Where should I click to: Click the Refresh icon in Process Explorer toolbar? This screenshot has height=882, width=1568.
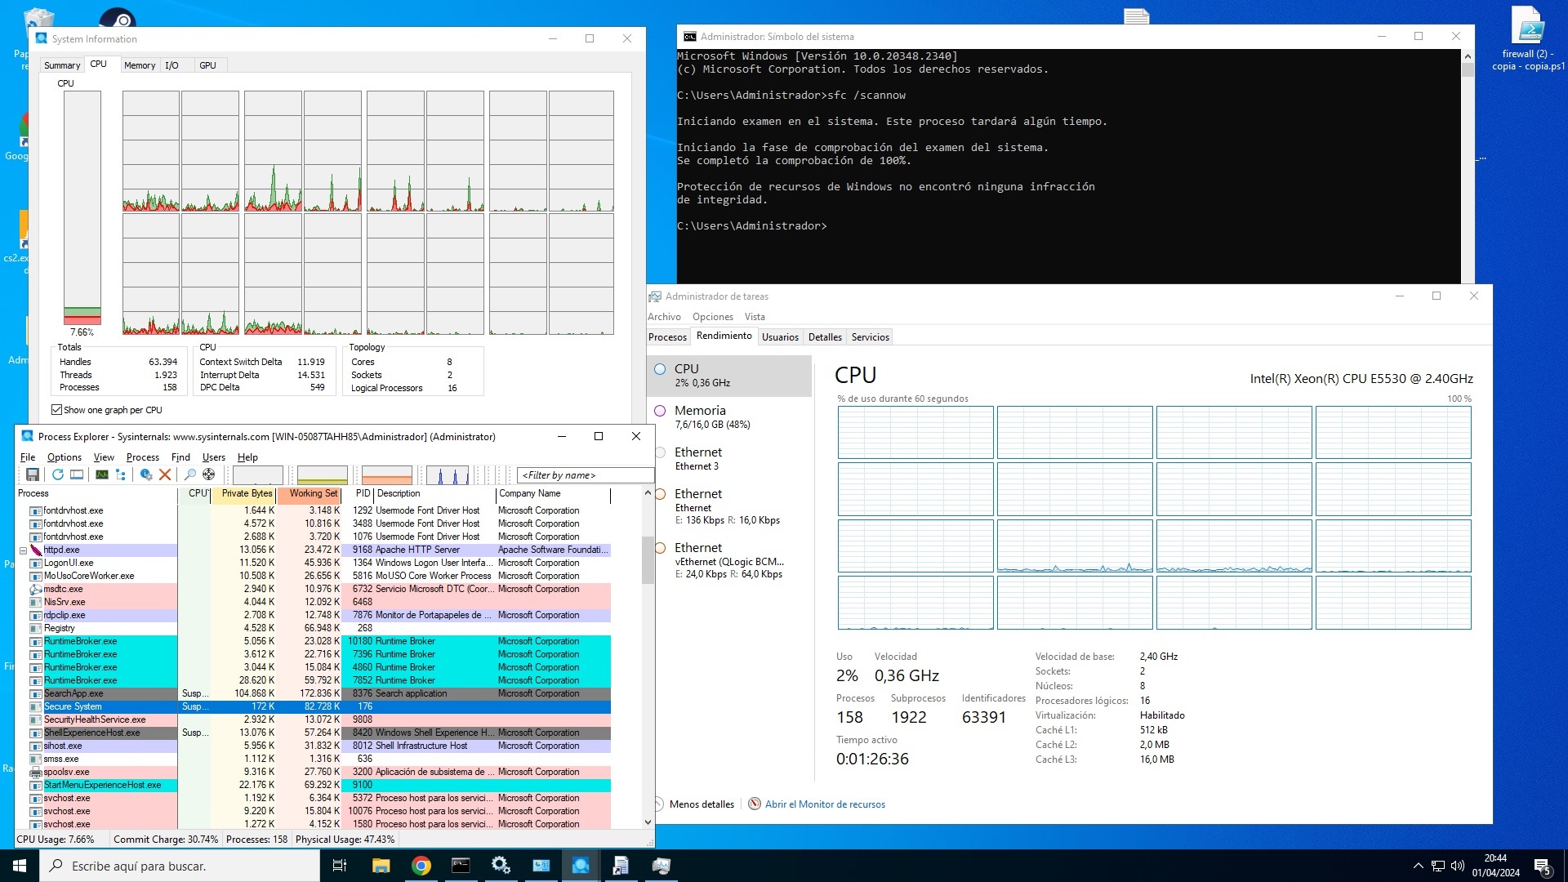[58, 474]
